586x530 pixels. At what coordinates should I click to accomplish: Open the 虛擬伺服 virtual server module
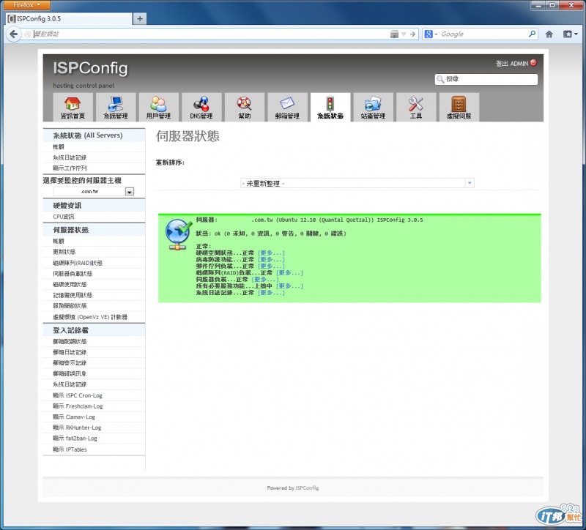click(459, 107)
